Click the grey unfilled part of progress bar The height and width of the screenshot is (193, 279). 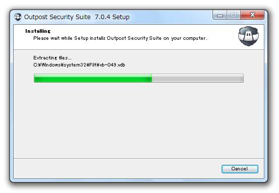pyautogui.click(x=197, y=78)
